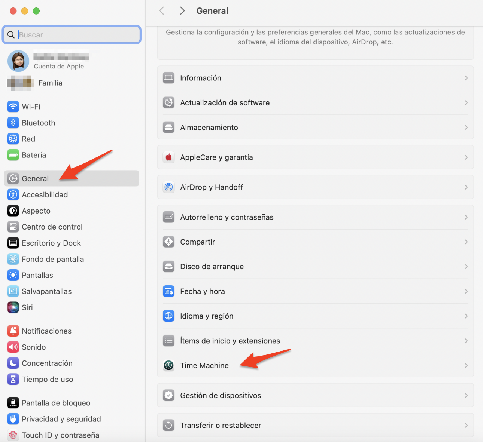The image size is (483, 442).
Task: Click the Almacenamiento disk icon
Action: tap(169, 127)
